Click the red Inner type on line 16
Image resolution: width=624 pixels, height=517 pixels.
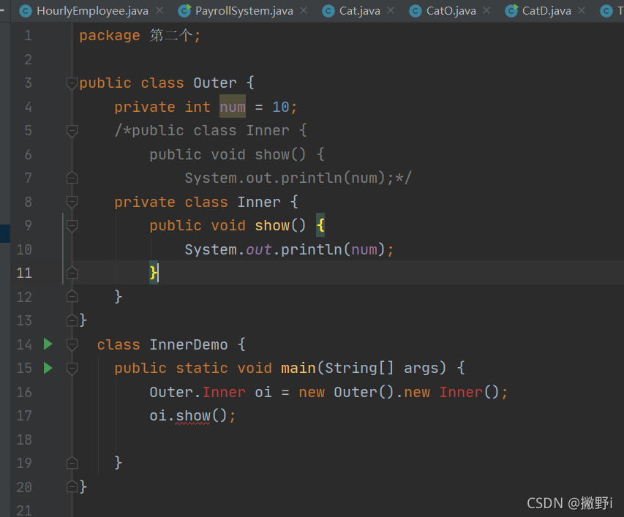[x=224, y=392]
